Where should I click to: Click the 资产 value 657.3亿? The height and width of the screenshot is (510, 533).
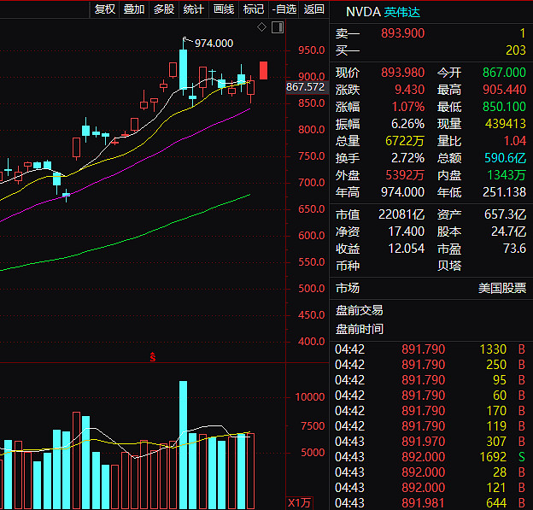tap(505, 214)
